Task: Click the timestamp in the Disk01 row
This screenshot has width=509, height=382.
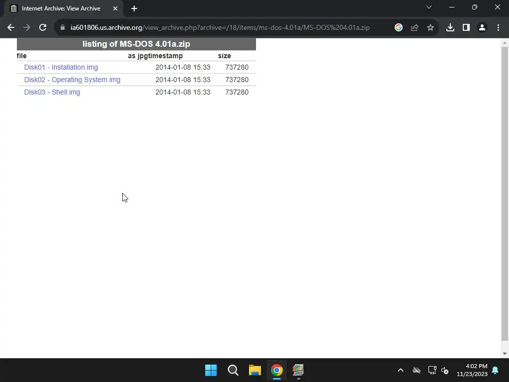Action: pos(183,67)
